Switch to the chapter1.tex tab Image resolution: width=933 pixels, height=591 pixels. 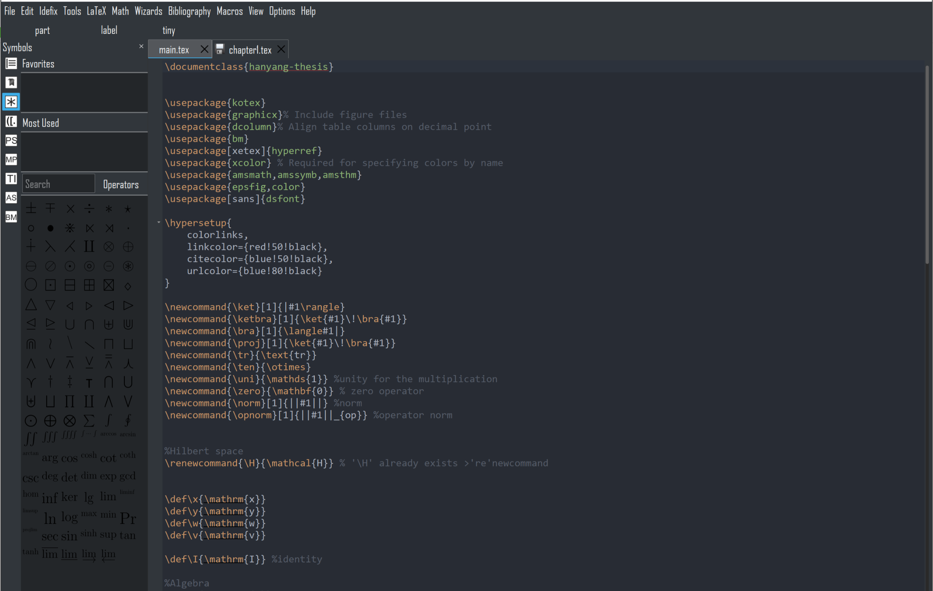[250, 49]
